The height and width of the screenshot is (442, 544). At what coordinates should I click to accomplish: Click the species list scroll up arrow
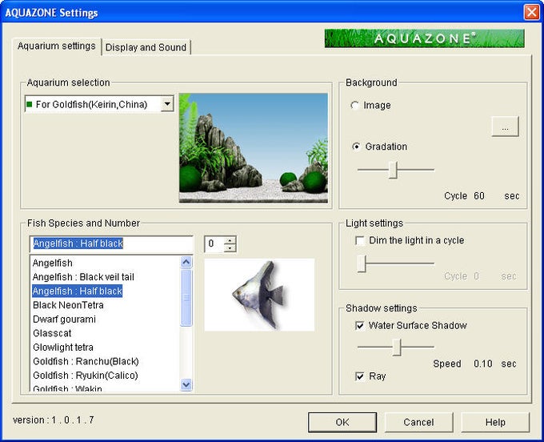point(186,262)
